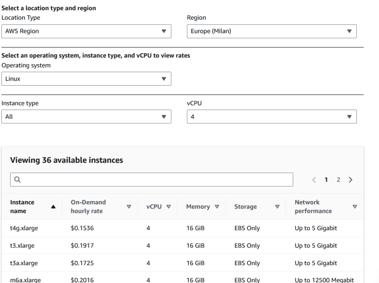Open the vCPU filter dropdown

pyautogui.click(x=272, y=117)
